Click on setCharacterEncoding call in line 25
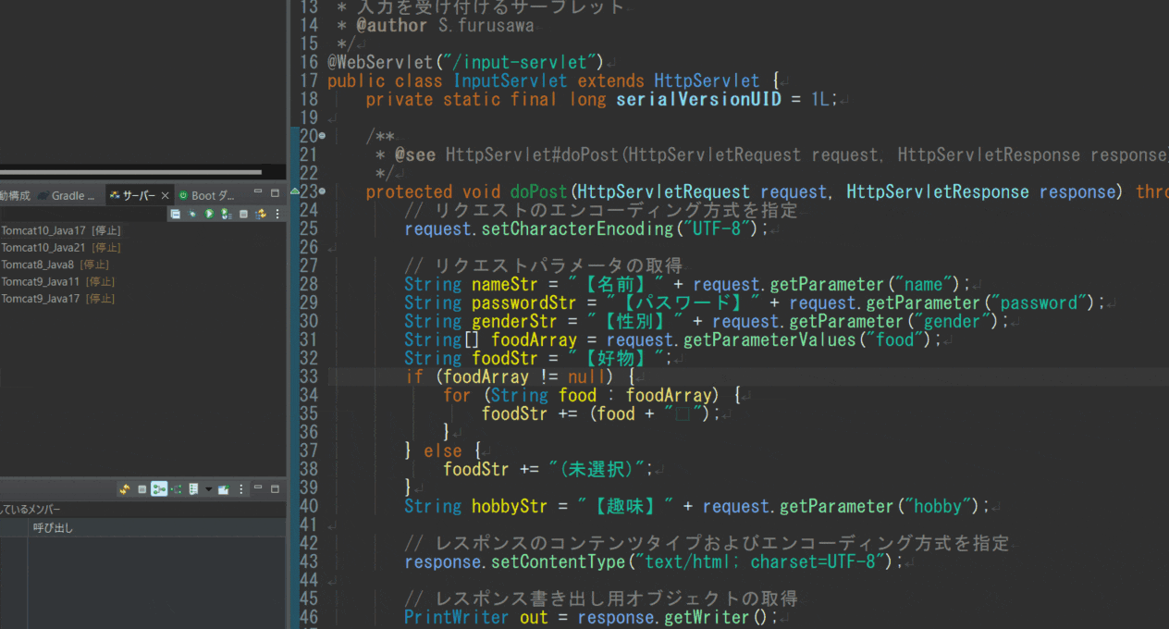 pos(578,229)
